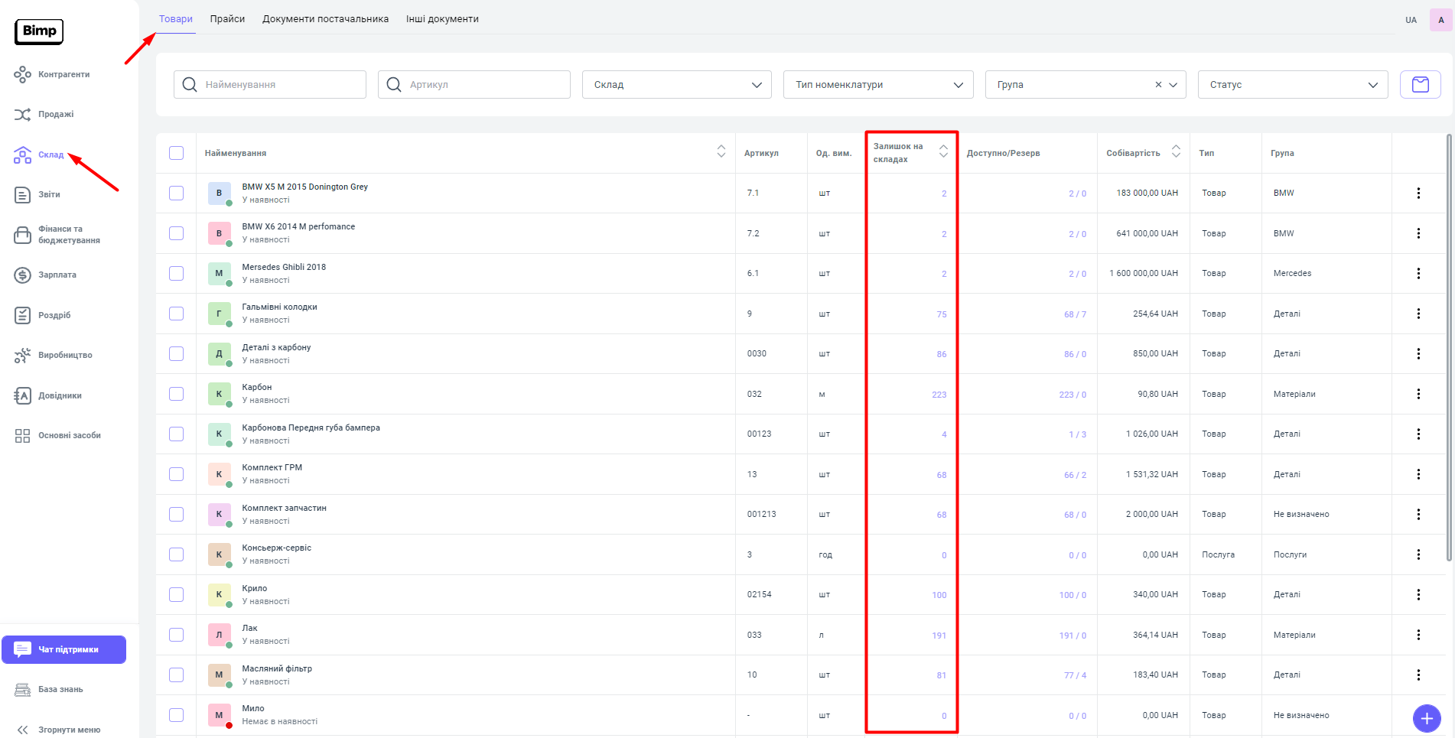Open the Продажі sidebar icon

[22, 115]
